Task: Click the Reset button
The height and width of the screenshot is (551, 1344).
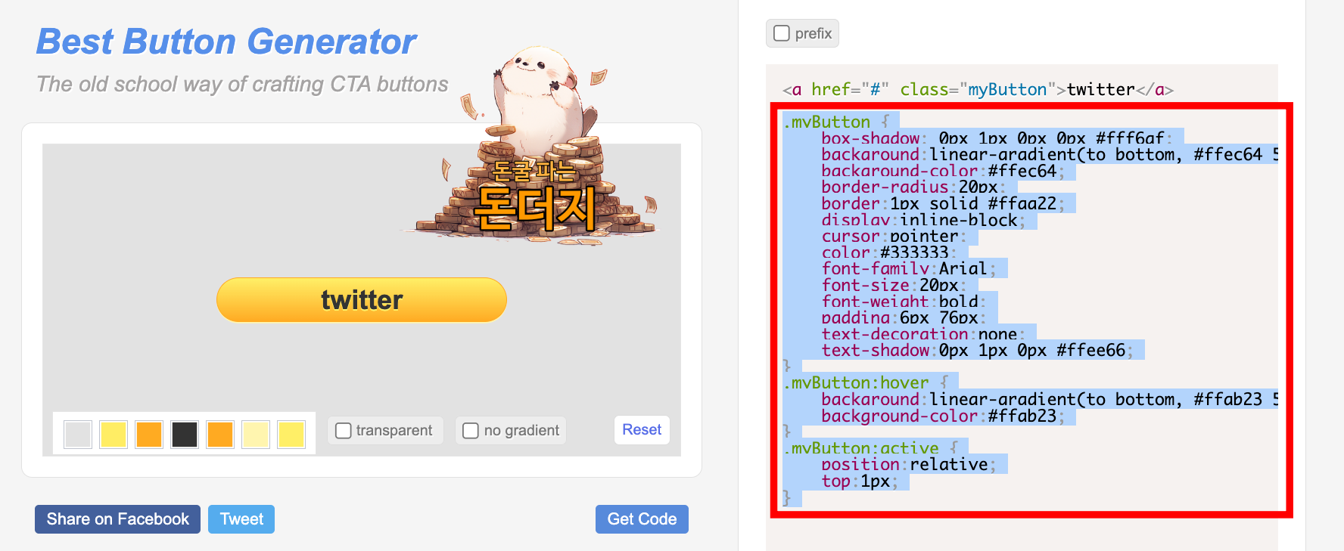Action: pyautogui.click(x=642, y=430)
